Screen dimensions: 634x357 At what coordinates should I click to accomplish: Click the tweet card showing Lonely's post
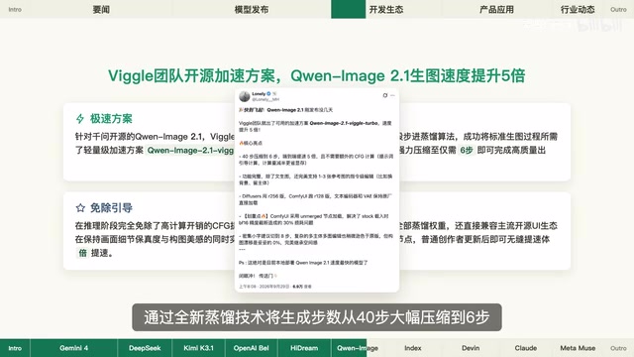click(x=317, y=190)
